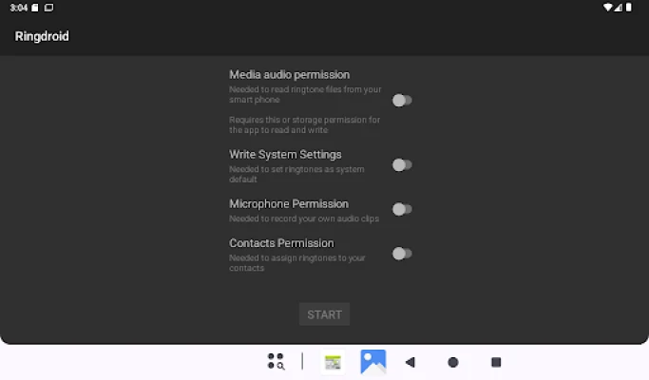This screenshot has width=649, height=380.
Task: Enable the Microphone Permission switch
Action: [402, 209]
